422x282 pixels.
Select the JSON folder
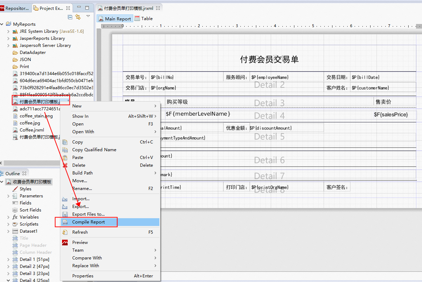[22, 60]
